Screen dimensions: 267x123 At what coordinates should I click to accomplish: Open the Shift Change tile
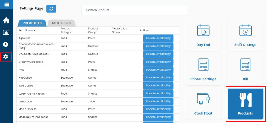(245, 36)
